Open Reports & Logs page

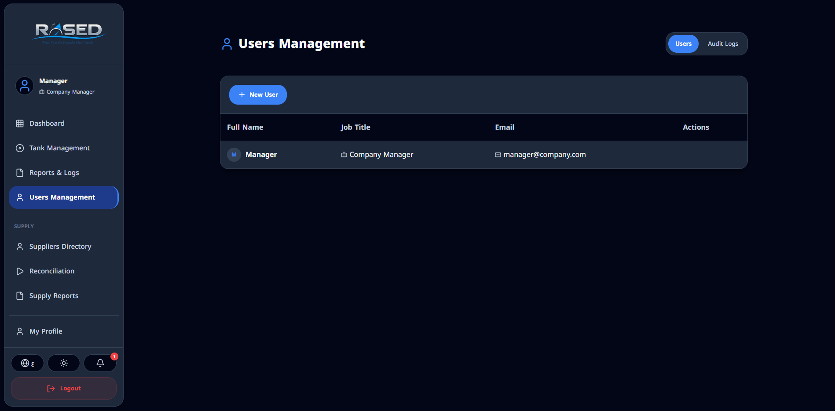[54, 173]
